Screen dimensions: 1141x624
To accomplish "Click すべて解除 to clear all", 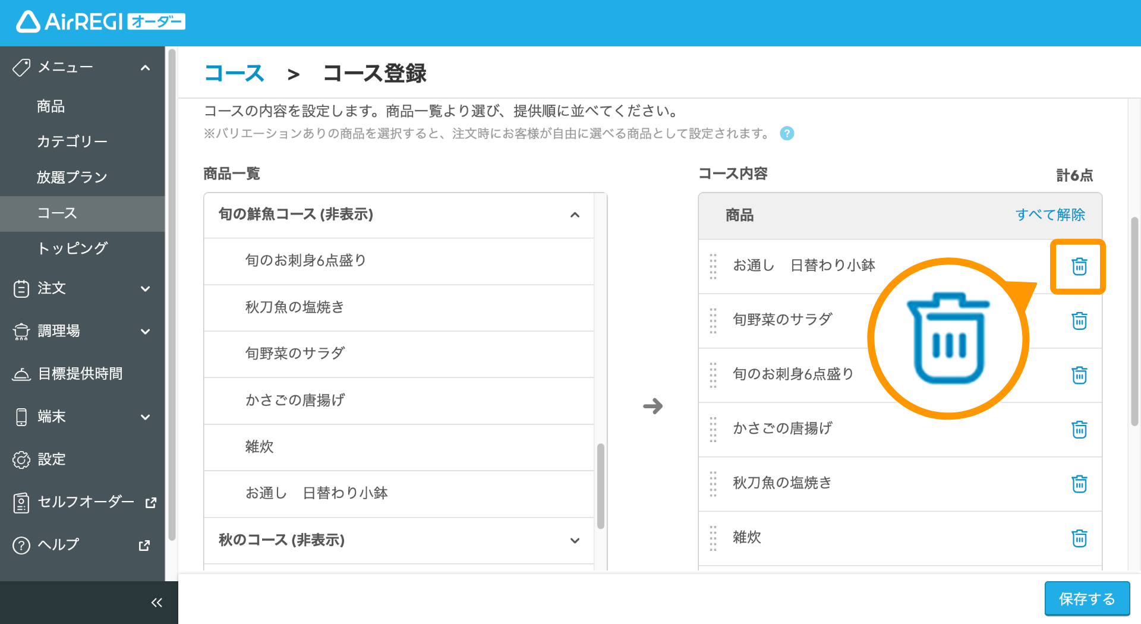I will point(1050,215).
